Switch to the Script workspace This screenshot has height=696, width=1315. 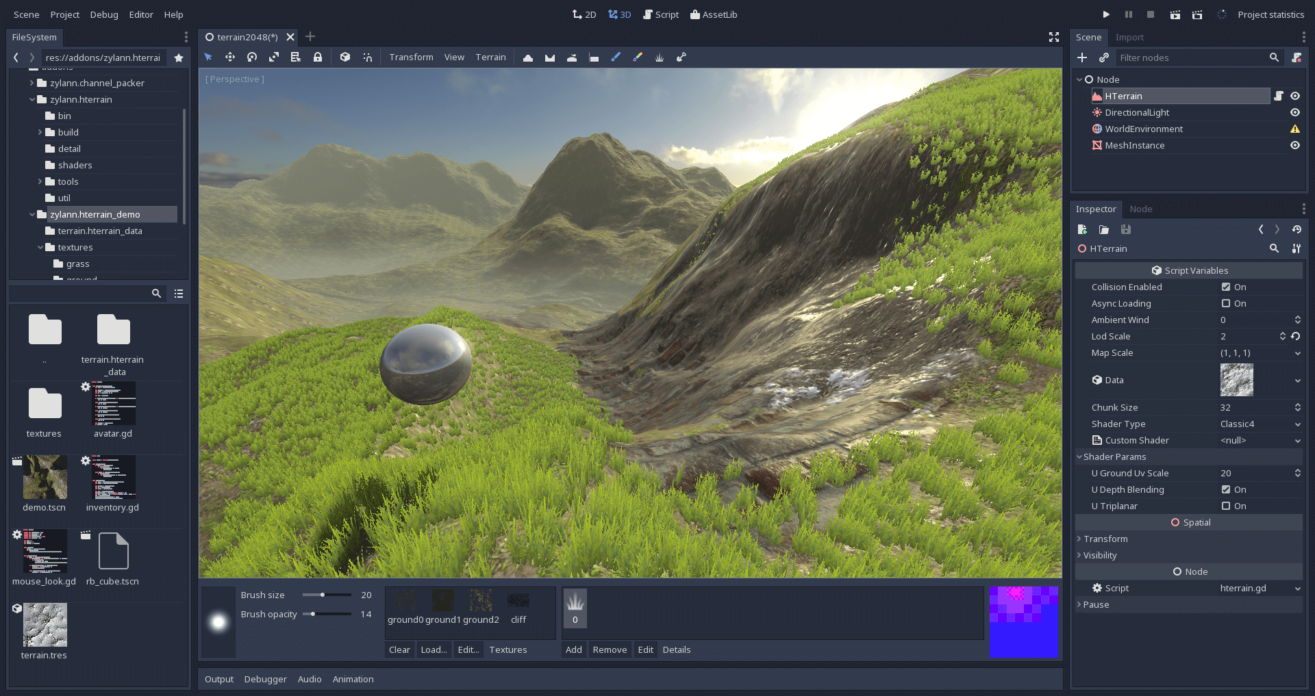[x=661, y=14]
